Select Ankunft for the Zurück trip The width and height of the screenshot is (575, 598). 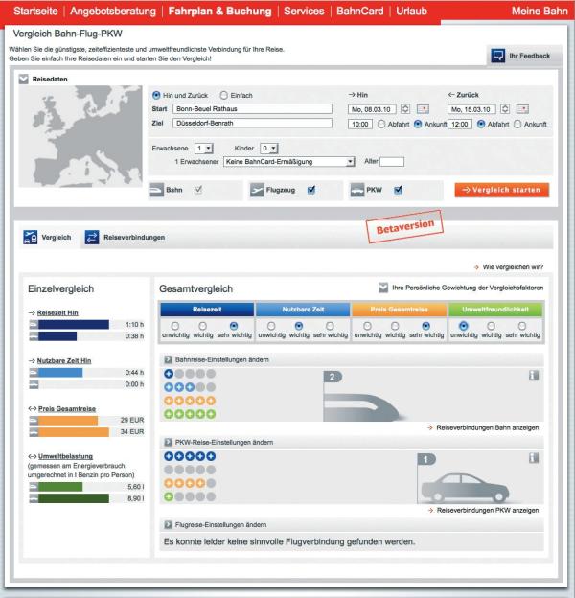(517, 124)
